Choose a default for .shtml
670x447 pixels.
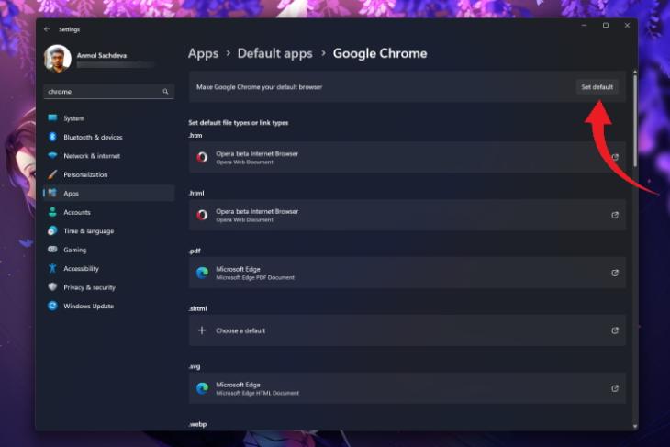click(x=408, y=330)
